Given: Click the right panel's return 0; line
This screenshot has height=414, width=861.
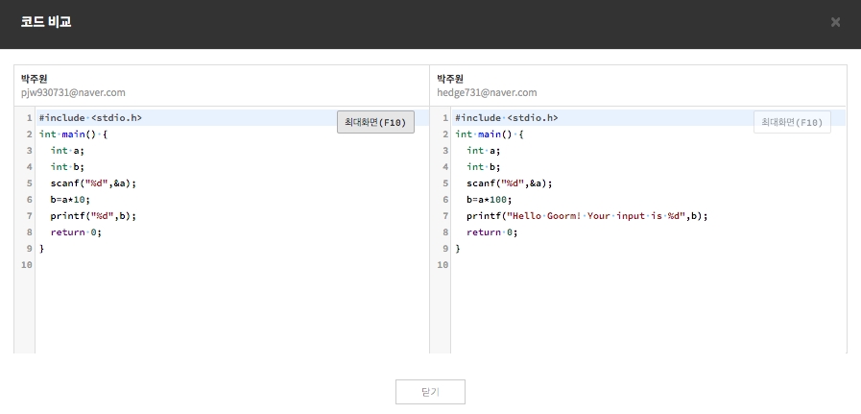Looking at the screenshot, I should click(x=491, y=232).
